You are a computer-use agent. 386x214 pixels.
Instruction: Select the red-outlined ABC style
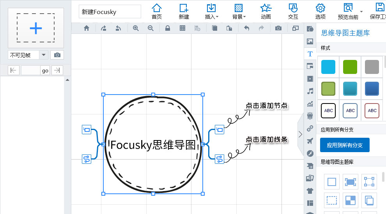coord(372,111)
